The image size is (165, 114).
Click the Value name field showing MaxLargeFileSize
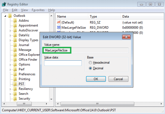pyautogui.click(x=86, y=50)
